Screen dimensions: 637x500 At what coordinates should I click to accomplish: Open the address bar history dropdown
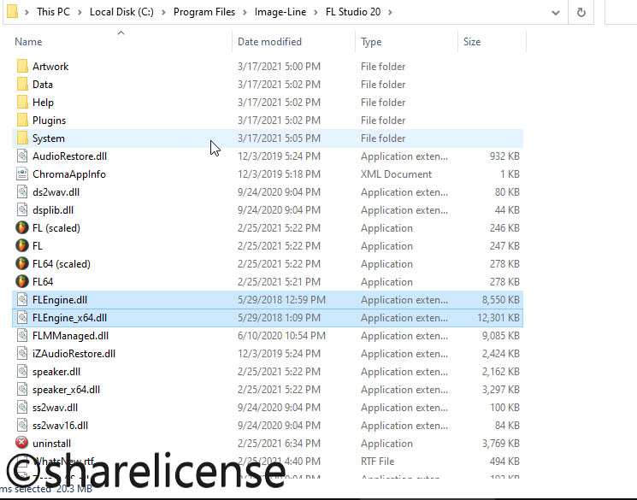coord(555,13)
